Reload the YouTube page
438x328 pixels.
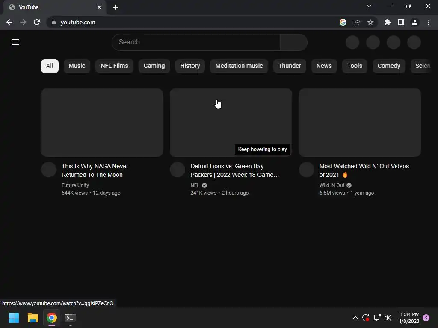37,22
